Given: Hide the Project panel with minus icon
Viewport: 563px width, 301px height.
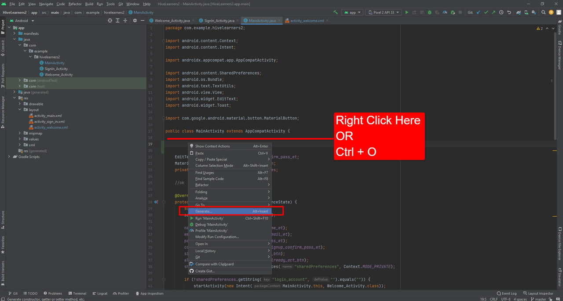Looking at the screenshot, I should [x=142, y=20].
